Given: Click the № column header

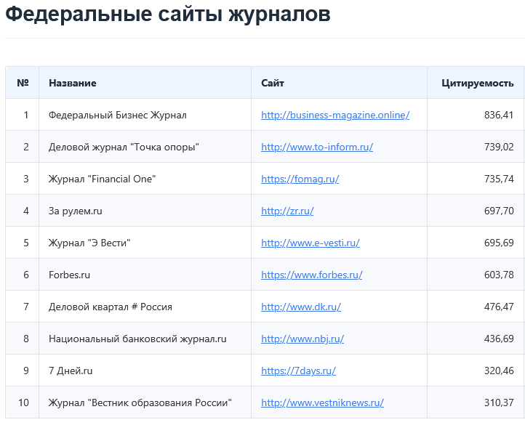Looking at the screenshot, I should point(22,83).
